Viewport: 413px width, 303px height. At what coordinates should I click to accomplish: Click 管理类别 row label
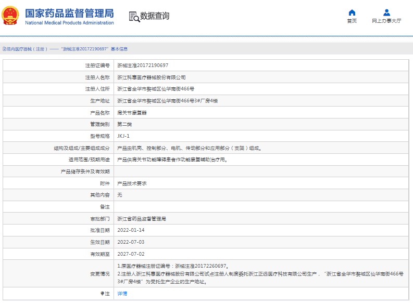click(100, 124)
